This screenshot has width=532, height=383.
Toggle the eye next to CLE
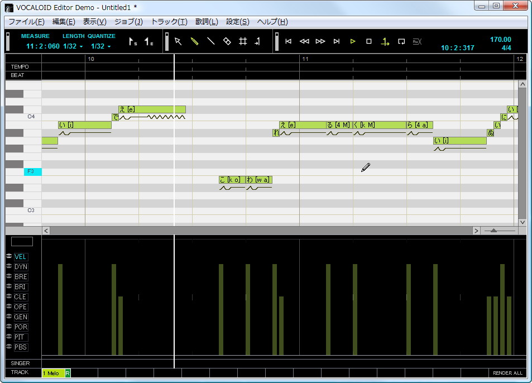pos(9,296)
